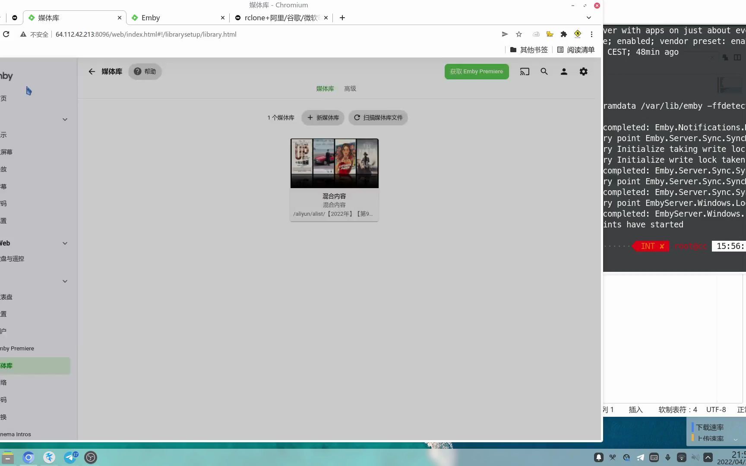Open a new browser tab
Screen dimensions: 746x466
coord(342,18)
